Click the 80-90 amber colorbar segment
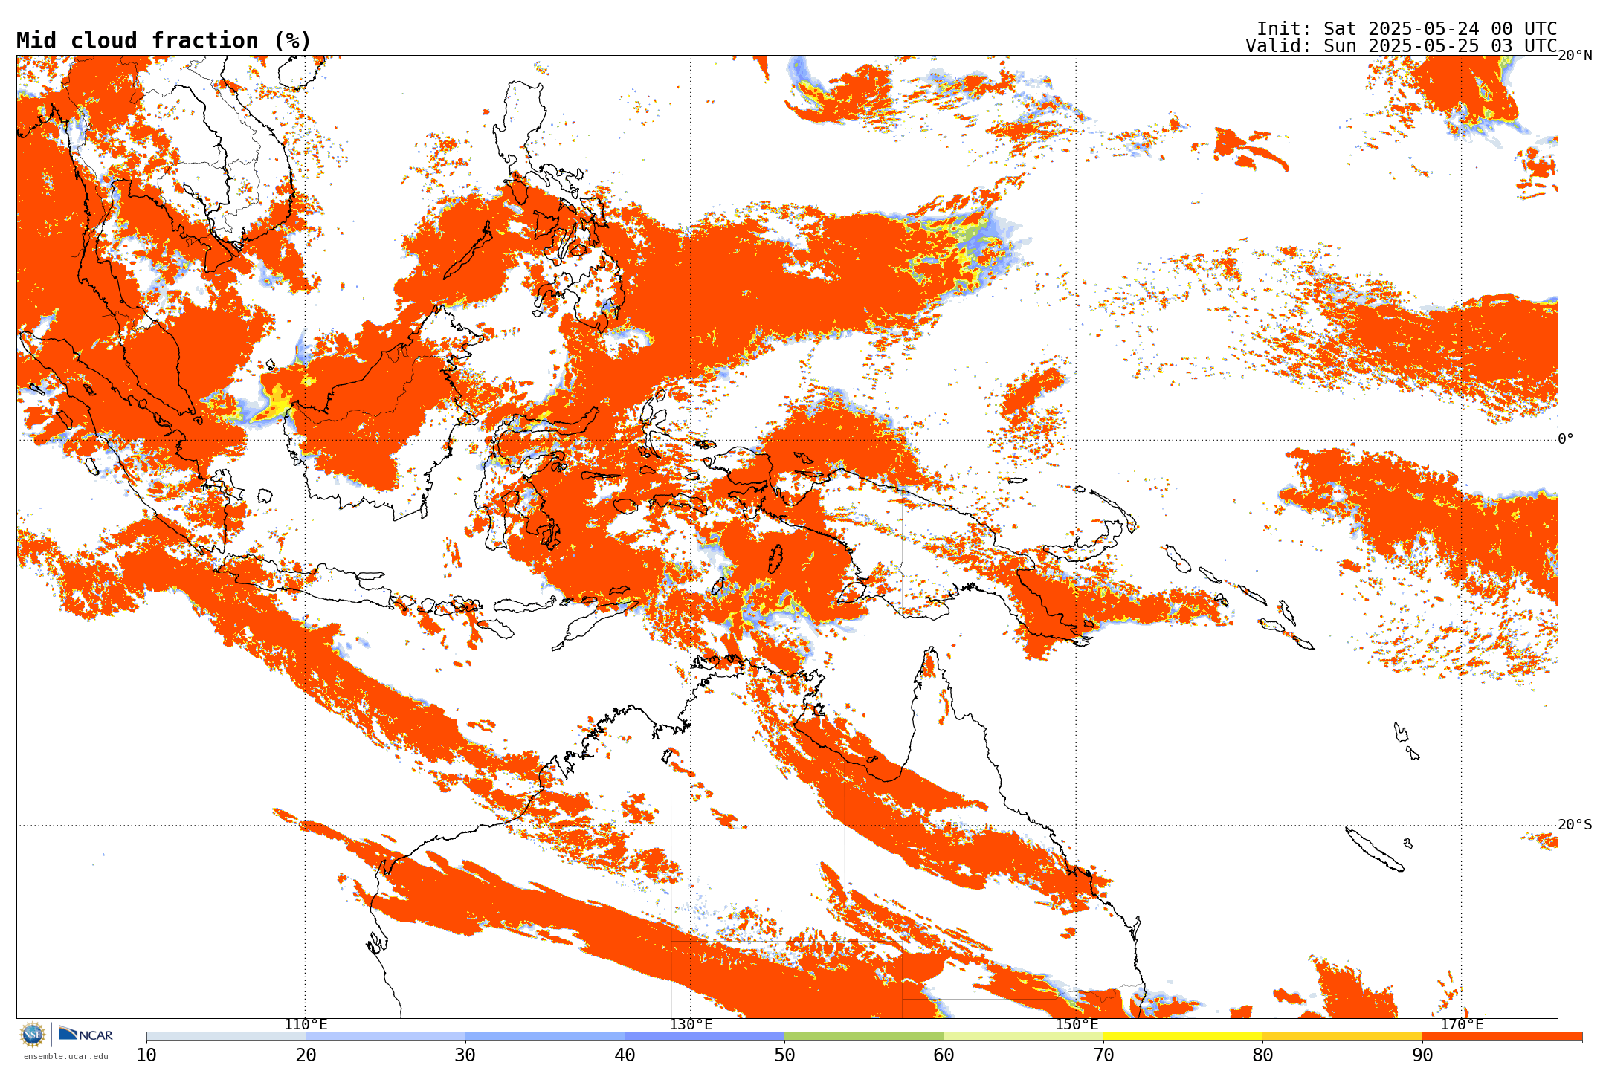 click(1342, 1036)
